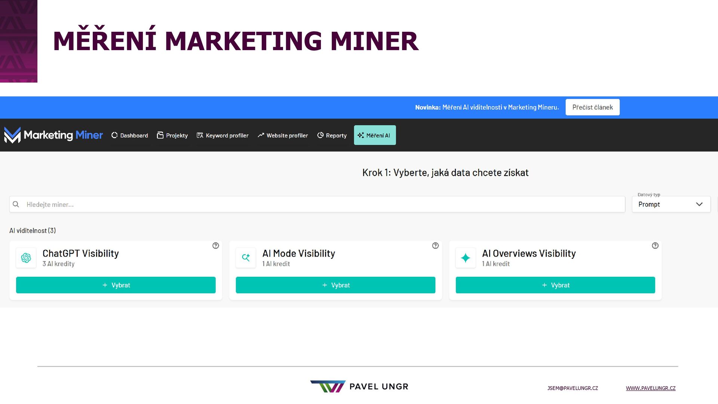Open the Reporty section
This screenshot has height=404, width=718.
pyautogui.click(x=332, y=135)
